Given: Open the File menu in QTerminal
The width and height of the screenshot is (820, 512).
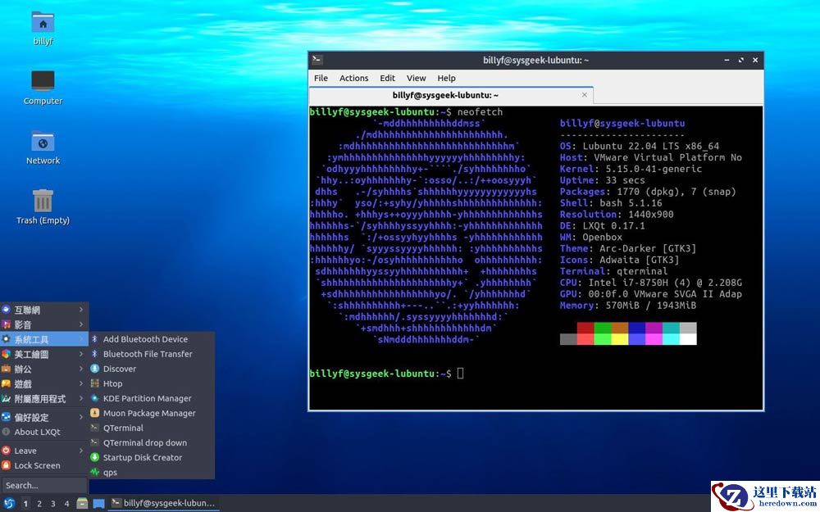Looking at the screenshot, I should point(321,78).
